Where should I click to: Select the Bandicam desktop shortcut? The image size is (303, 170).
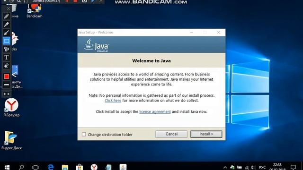point(35,10)
